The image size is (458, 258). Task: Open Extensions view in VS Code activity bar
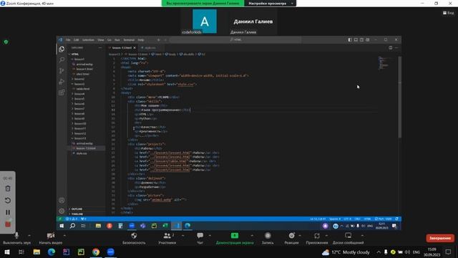(x=62, y=92)
